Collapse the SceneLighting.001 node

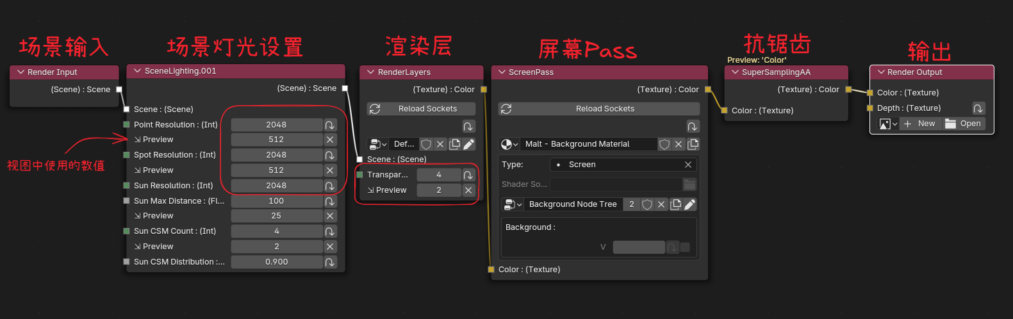click(137, 71)
